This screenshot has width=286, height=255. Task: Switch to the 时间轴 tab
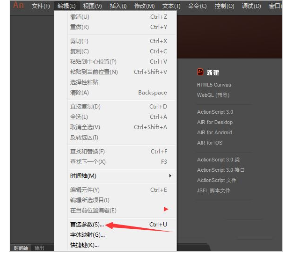(x=21, y=248)
